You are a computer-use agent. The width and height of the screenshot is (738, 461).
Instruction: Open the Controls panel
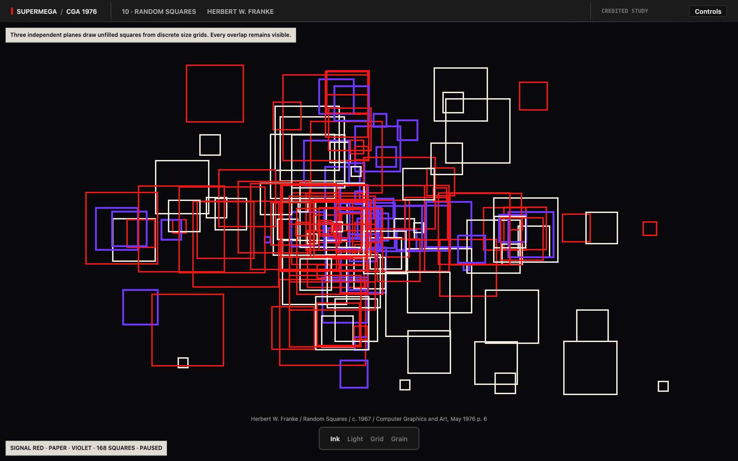708,12
